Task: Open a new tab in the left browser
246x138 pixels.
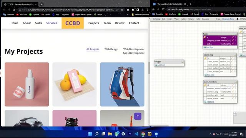Action: (x=42, y=4)
